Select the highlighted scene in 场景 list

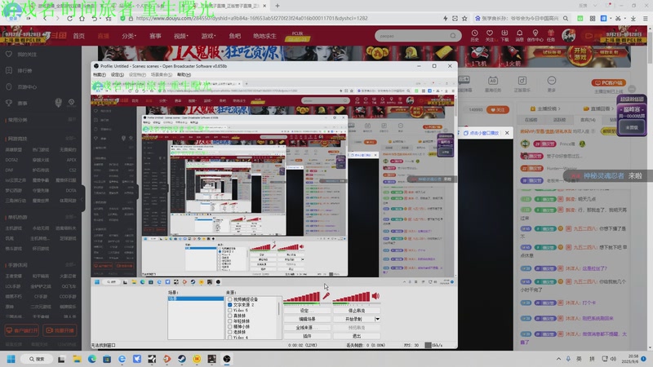[196, 298]
